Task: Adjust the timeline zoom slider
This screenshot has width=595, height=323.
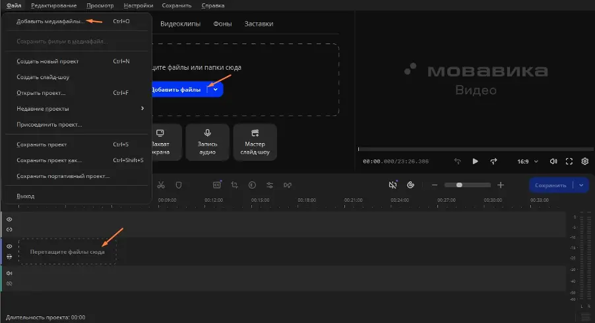Action: (x=468, y=185)
